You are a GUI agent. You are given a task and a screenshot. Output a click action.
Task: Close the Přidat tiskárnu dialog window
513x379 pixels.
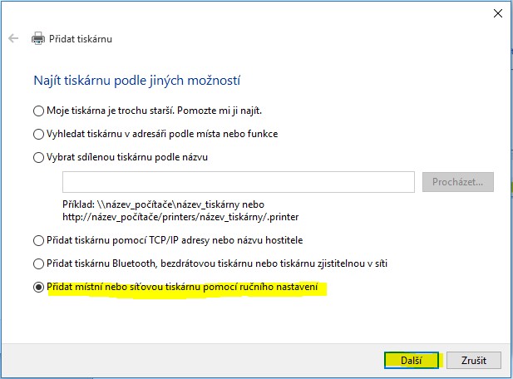498,12
